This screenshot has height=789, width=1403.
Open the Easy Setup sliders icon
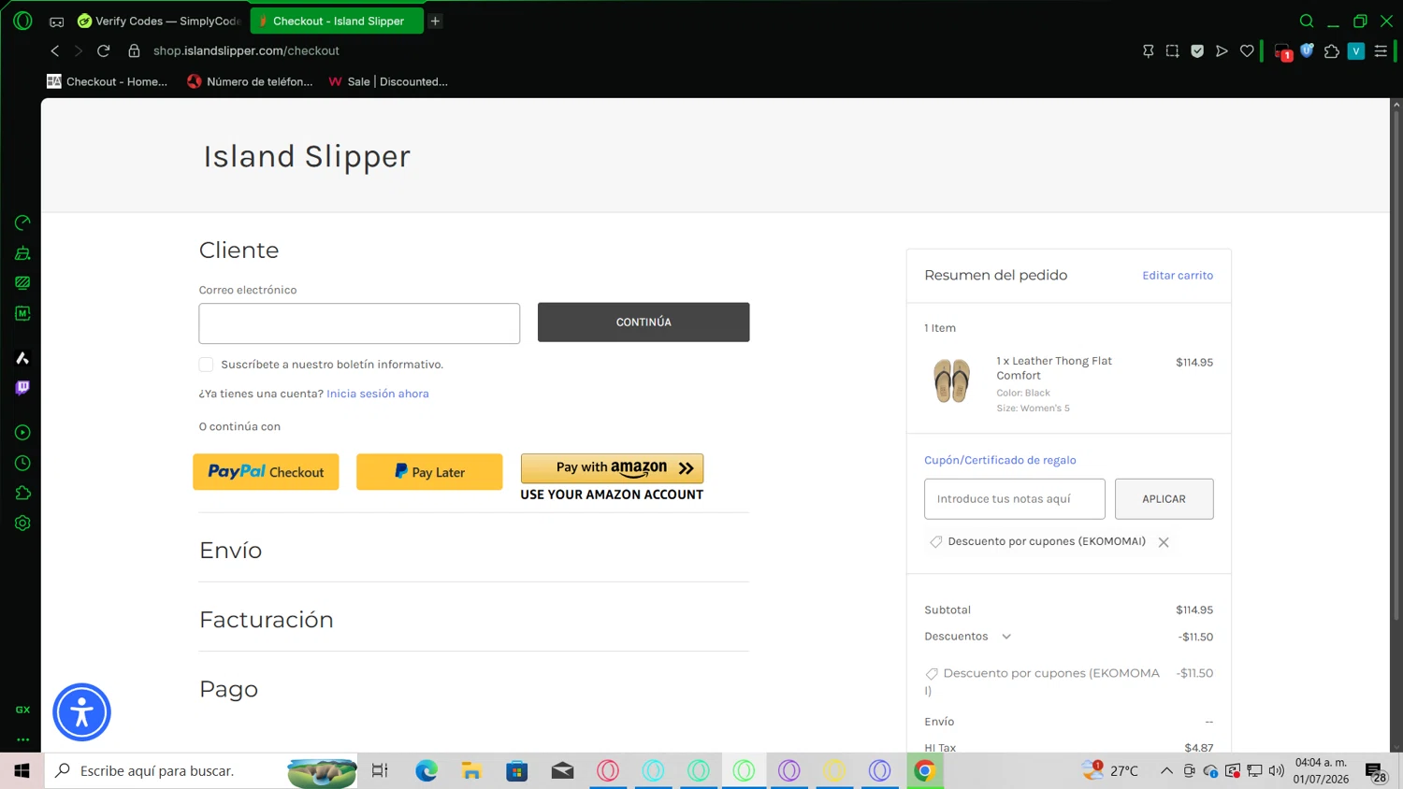pos(1381,51)
